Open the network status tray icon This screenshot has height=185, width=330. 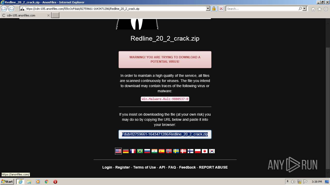click(300, 182)
